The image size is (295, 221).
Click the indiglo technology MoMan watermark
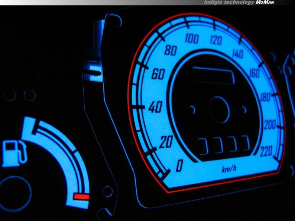(247, 3)
